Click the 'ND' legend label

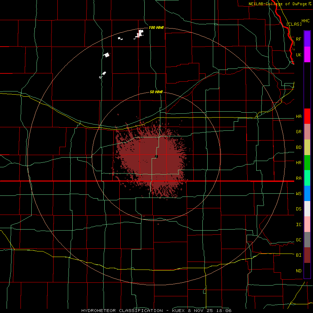[299, 271]
